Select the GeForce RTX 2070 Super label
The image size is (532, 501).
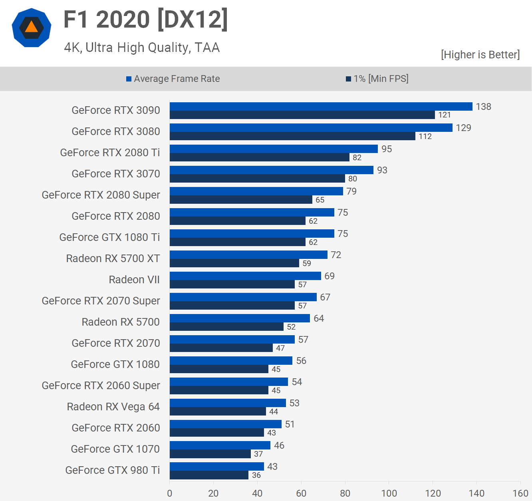(101, 301)
